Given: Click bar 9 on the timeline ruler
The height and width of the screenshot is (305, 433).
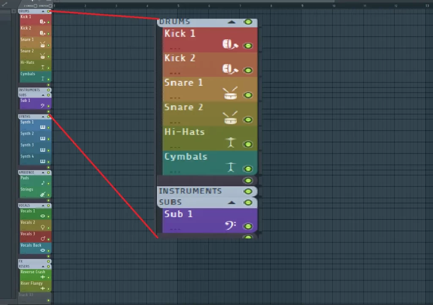Looking at the screenshot, I should (302, 5).
